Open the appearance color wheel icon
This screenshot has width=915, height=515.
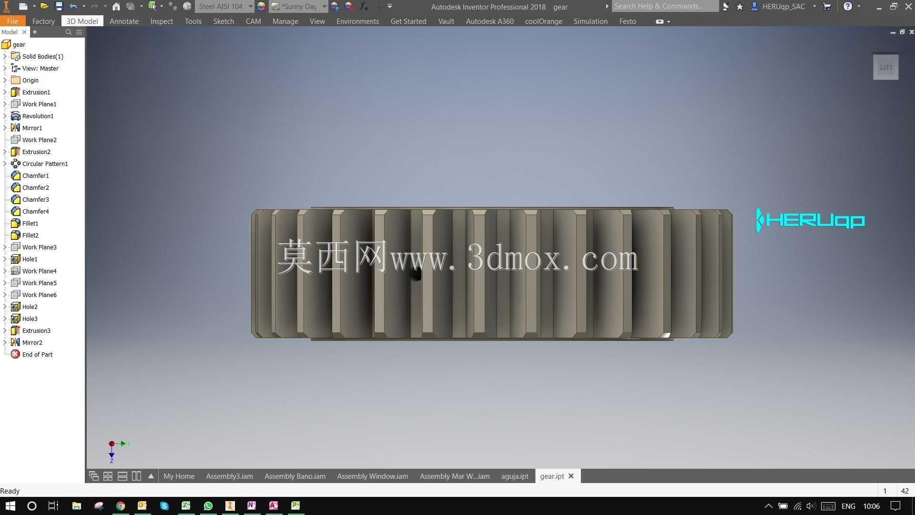point(261,6)
